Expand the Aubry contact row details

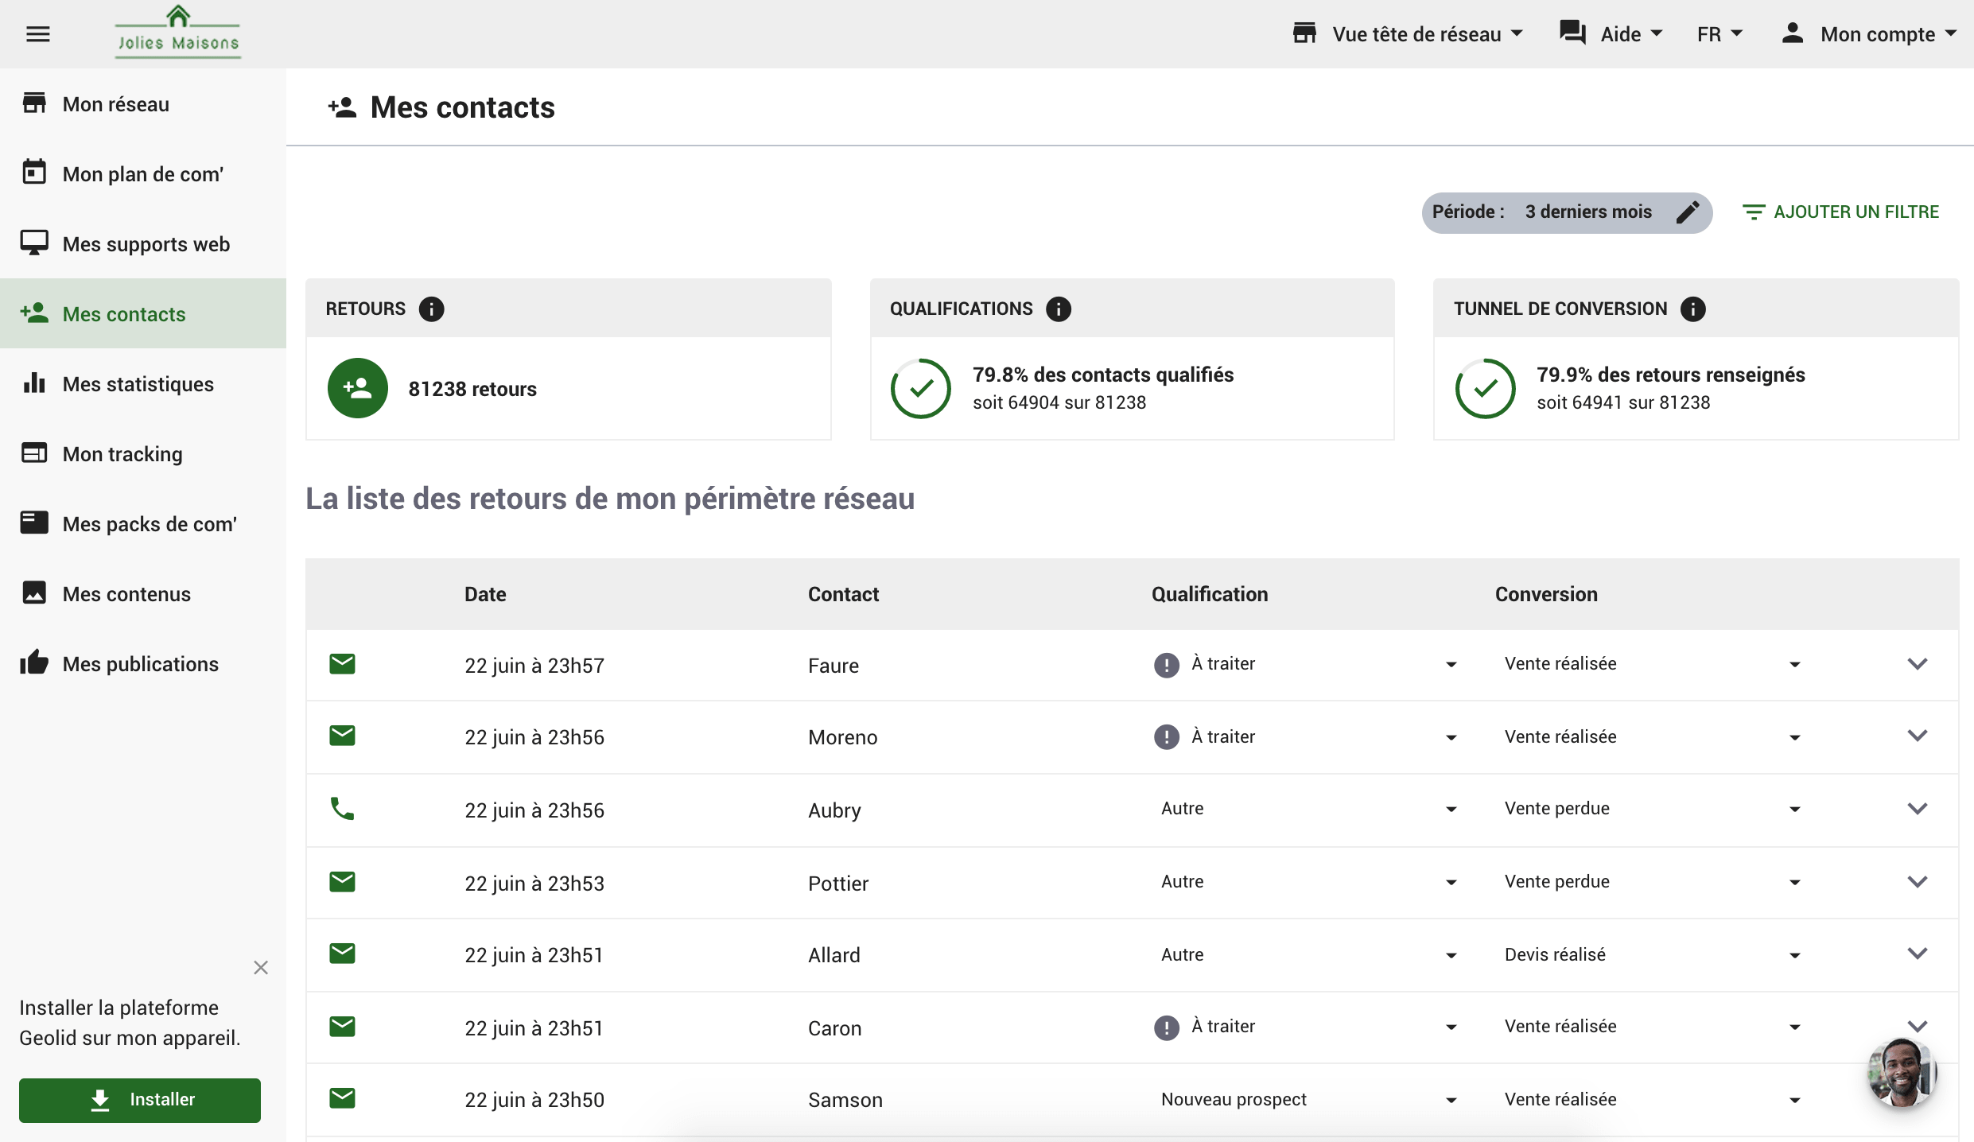point(1917,809)
